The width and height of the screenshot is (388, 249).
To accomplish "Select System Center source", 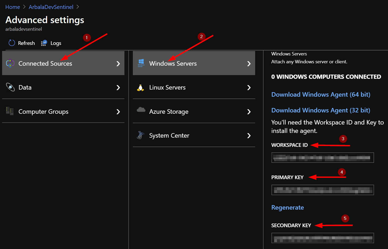I will [194, 135].
